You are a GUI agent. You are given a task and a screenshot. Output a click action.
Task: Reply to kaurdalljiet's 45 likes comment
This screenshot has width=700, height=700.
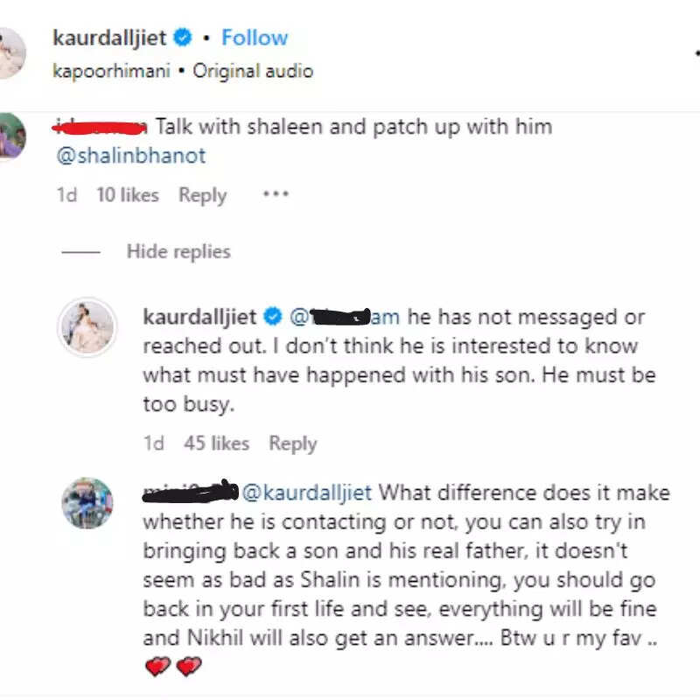pyautogui.click(x=293, y=444)
